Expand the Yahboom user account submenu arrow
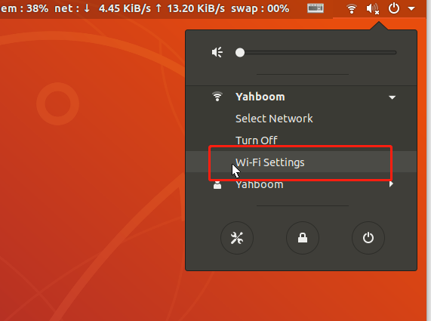The width and height of the screenshot is (431, 321). [391, 184]
